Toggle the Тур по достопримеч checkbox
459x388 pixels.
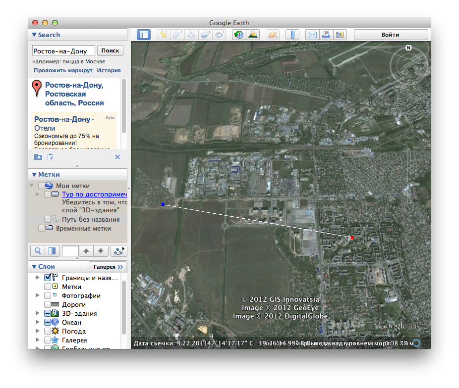point(48,194)
